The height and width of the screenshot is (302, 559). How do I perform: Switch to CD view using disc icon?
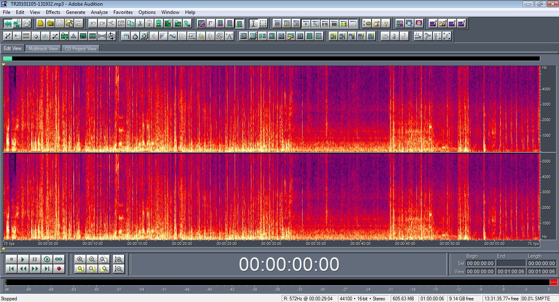click(x=27, y=23)
